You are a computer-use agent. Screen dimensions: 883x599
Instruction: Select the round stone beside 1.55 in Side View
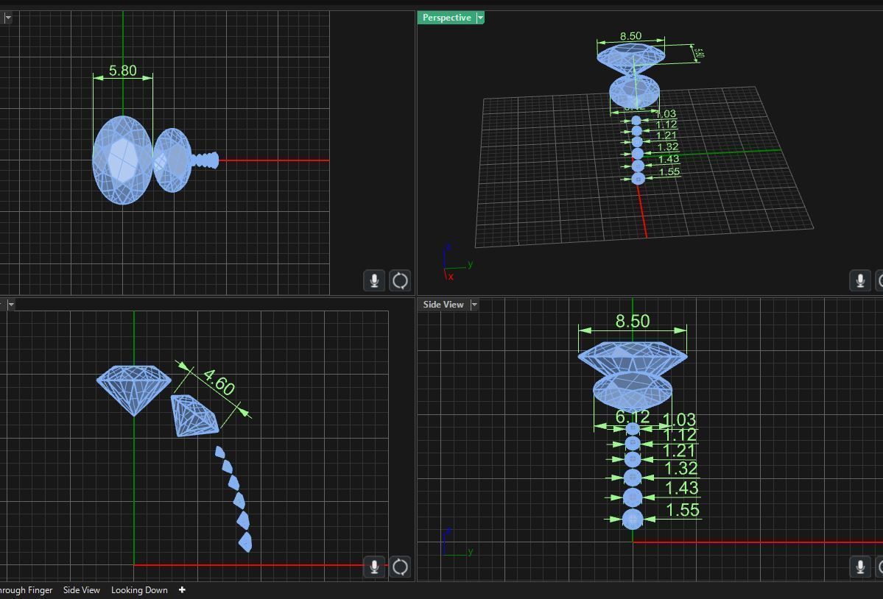(633, 519)
